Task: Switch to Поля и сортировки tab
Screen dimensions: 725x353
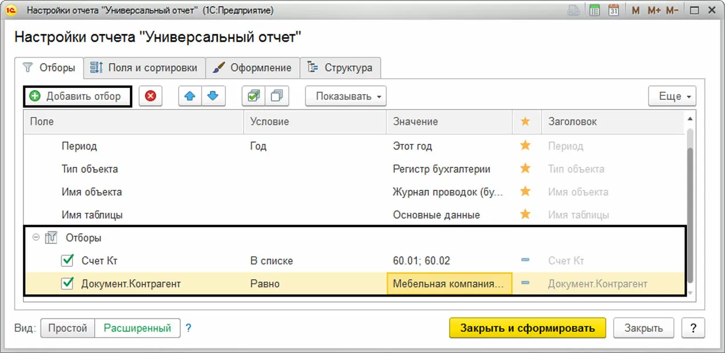Action: pyautogui.click(x=144, y=68)
